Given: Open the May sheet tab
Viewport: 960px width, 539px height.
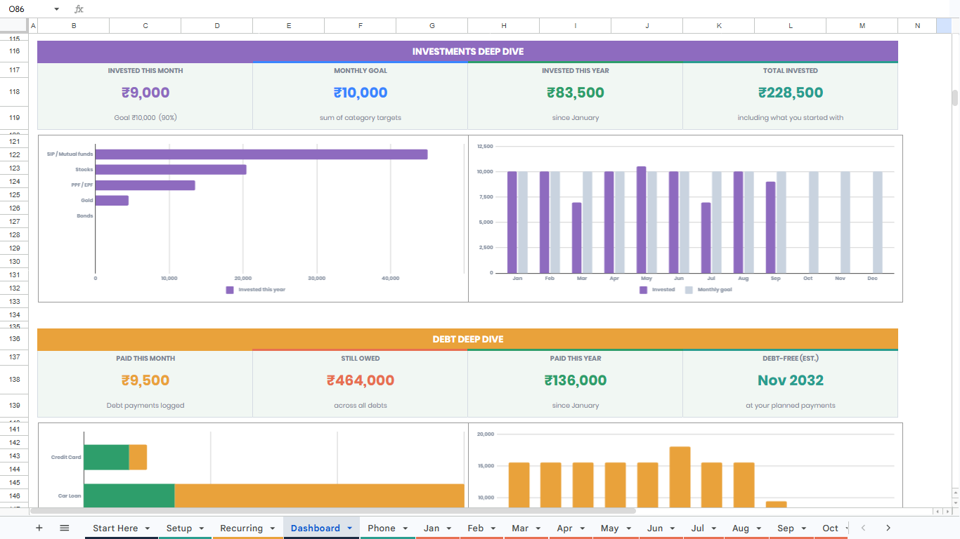Looking at the screenshot, I should click(609, 528).
